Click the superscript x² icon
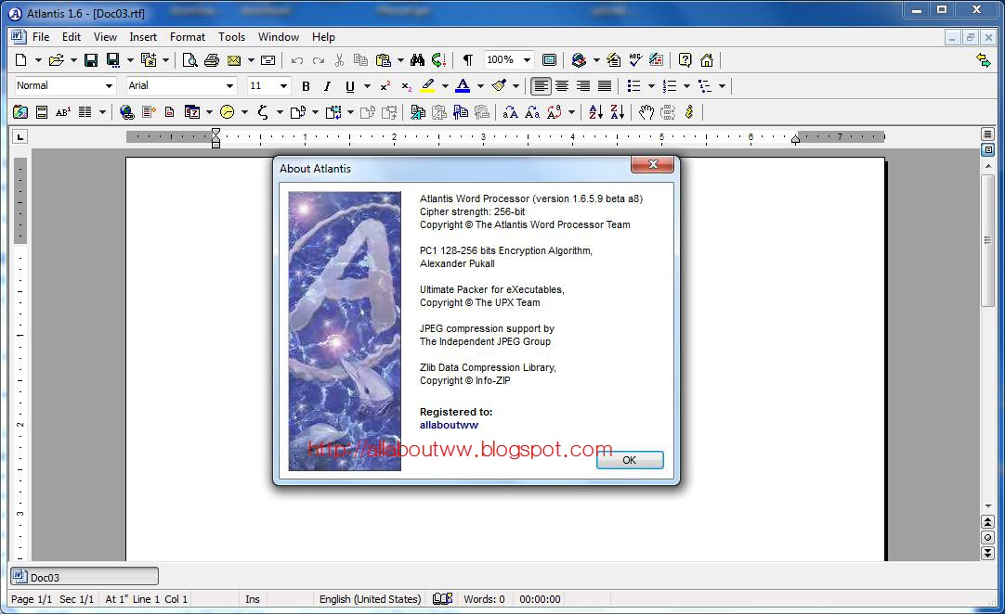 coord(385,86)
